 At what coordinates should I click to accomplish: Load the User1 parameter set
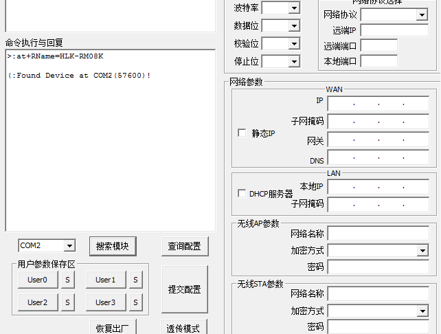point(106,280)
